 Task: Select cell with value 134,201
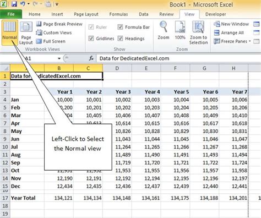[x=233, y=198]
